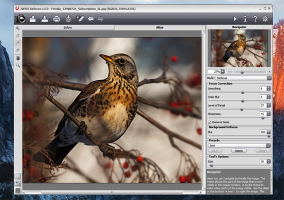Click the actual-size arrows button in sidebar
284x200 pixels.
pyautogui.click(x=18, y=183)
